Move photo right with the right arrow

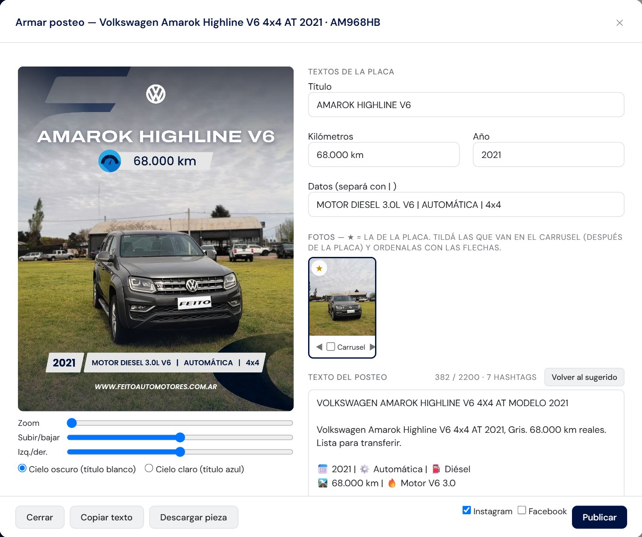[x=372, y=347]
